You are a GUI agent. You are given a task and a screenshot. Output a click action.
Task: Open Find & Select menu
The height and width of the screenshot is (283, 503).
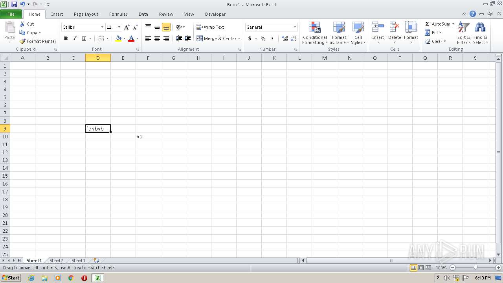point(480,33)
